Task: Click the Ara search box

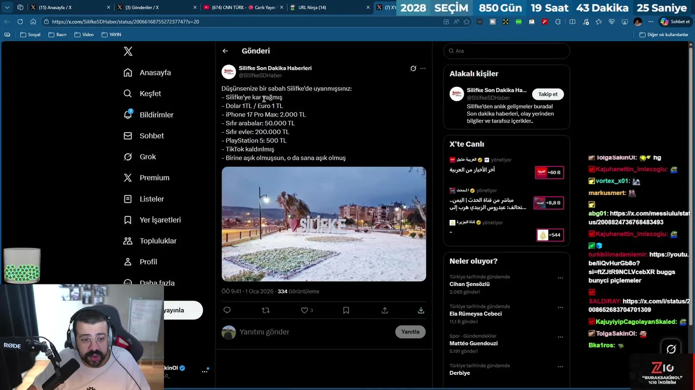Action: (x=507, y=51)
